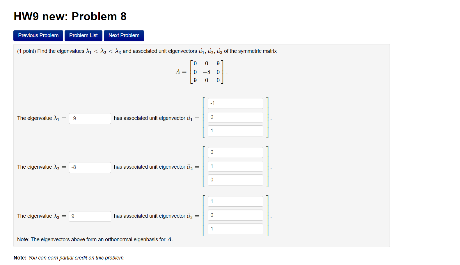This screenshot has width=460, height=265.
Task: Click the first component field of eigenvector u1
Action: point(235,103)
